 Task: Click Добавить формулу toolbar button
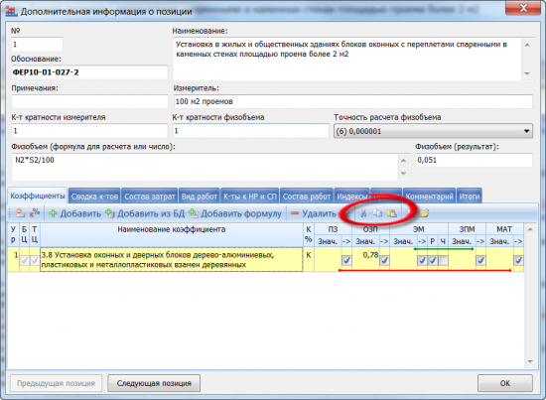[x=235, y=213]
